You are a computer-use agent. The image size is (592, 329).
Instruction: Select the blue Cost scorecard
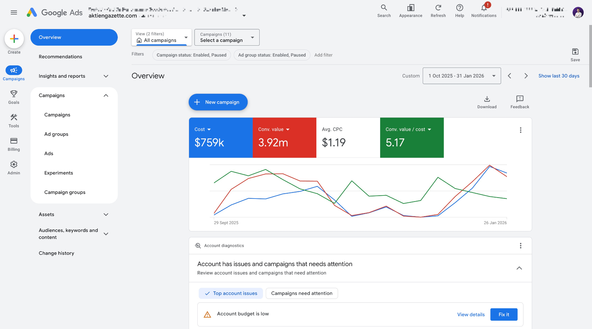click(221, 138)
